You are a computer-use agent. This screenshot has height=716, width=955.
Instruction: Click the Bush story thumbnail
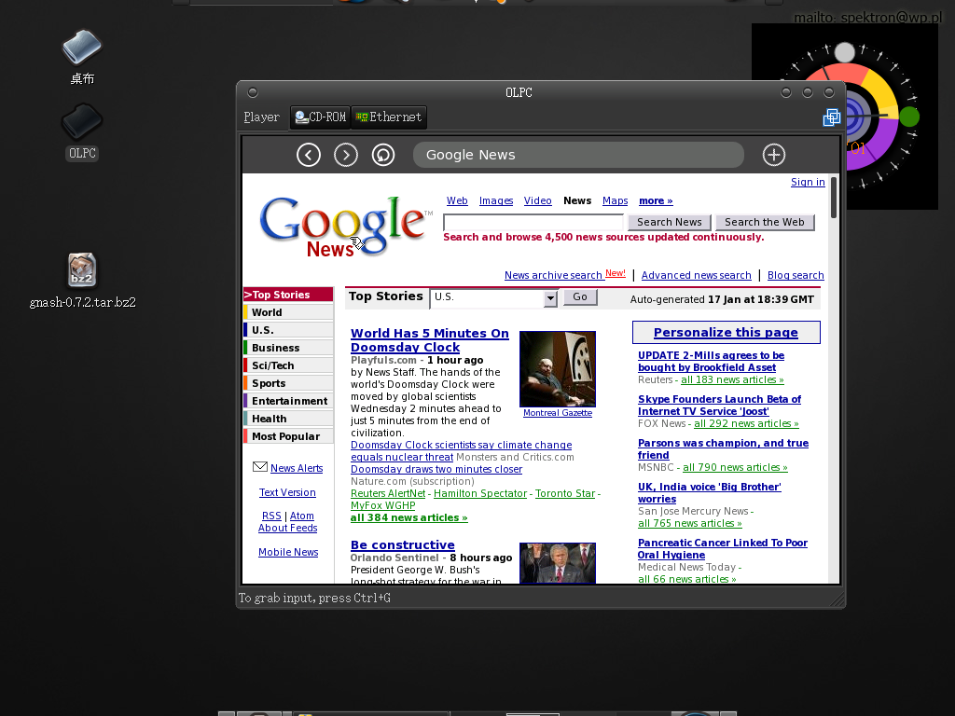coord(558,563)
